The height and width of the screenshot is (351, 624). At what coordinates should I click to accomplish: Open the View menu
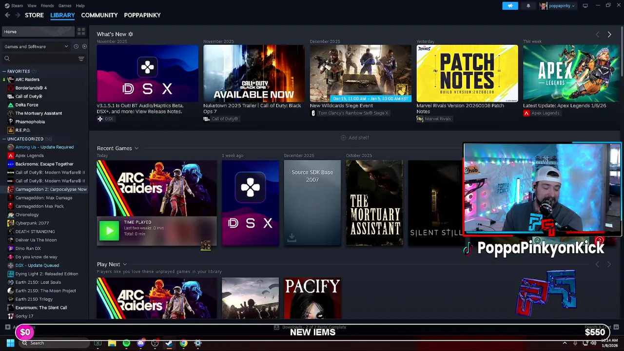click(32, 6)
